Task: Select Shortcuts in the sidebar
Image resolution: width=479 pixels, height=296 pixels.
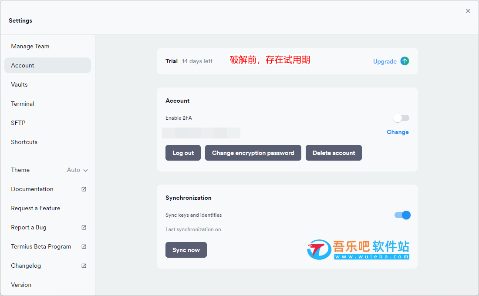Action: tap(24, 142)
